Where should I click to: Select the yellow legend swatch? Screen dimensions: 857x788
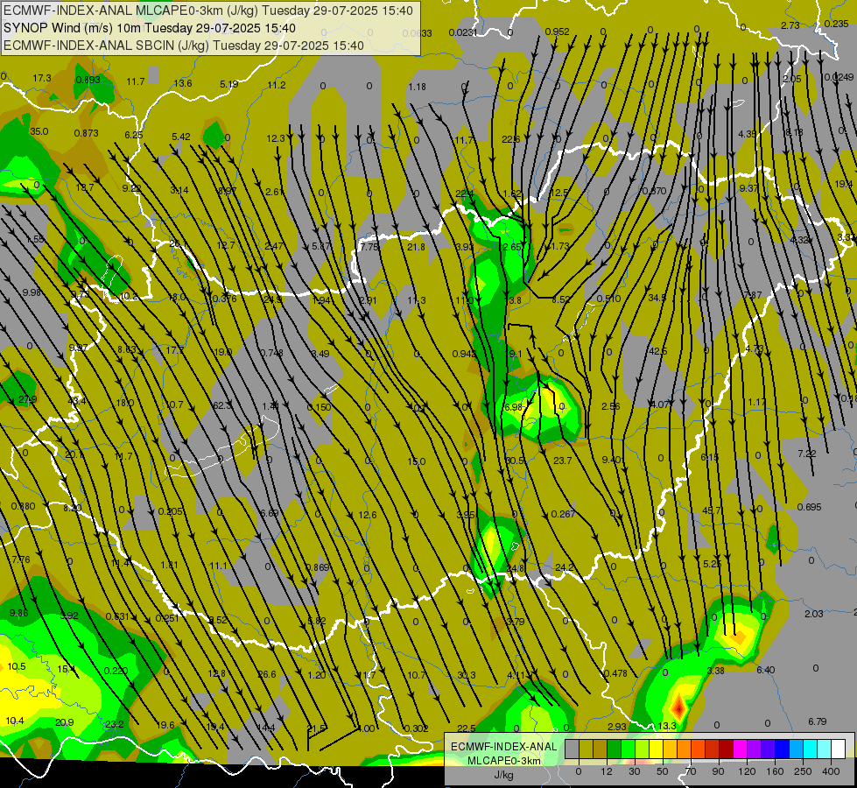[x=657, y=749]
